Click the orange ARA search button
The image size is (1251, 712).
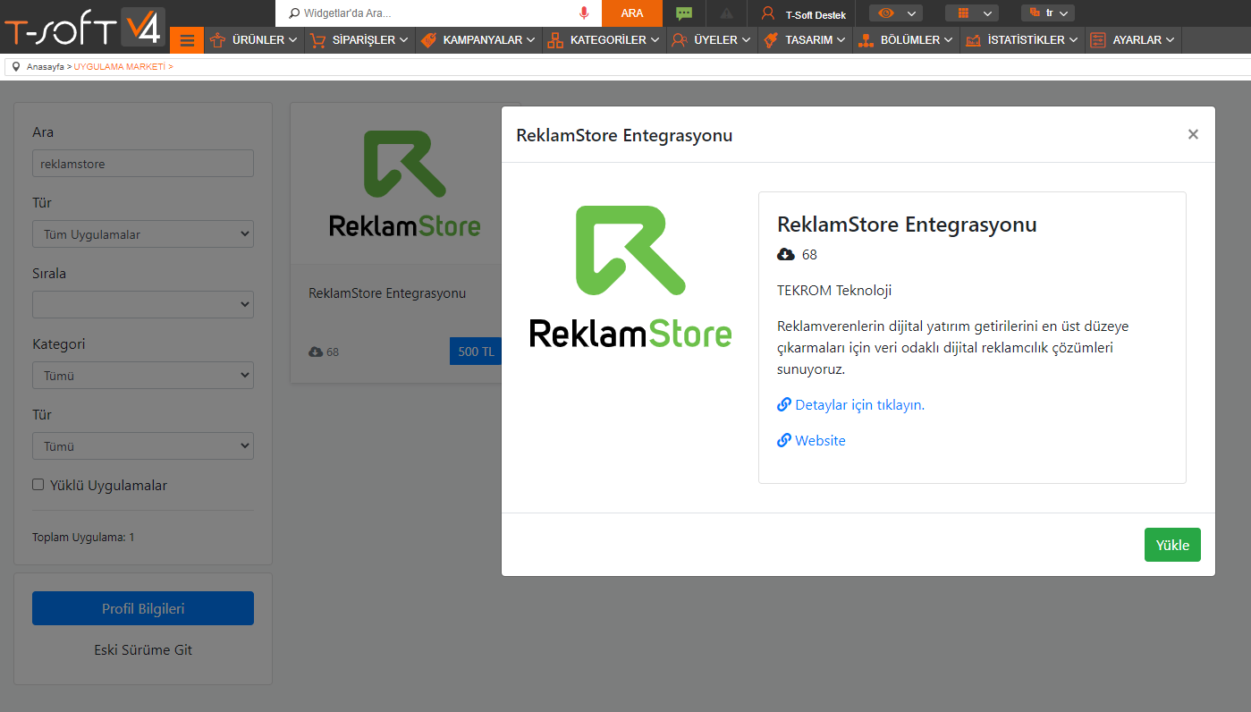coord(632,13)
